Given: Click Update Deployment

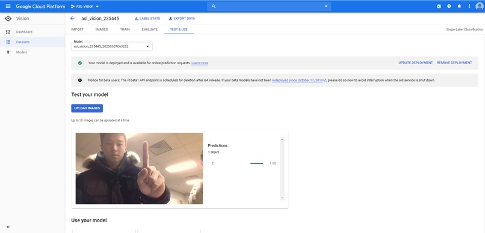Looking at the screenshot, I should click(x=415, y=62).
